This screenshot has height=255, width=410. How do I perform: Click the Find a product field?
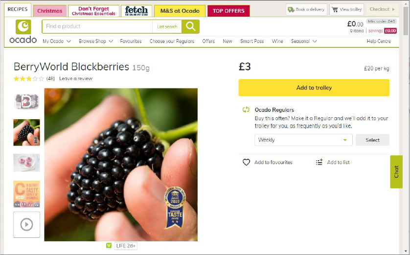click(x=97, y=26)
